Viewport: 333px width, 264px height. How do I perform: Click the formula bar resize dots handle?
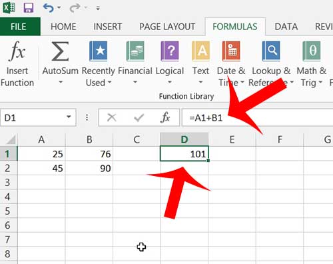pos(87,117)
